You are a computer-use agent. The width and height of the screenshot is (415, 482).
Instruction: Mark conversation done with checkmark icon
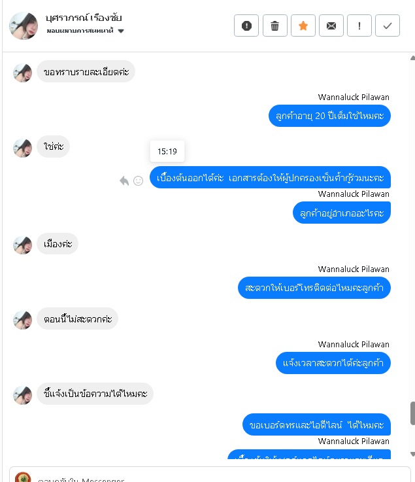pyautogui.click(x=388, y=26)
